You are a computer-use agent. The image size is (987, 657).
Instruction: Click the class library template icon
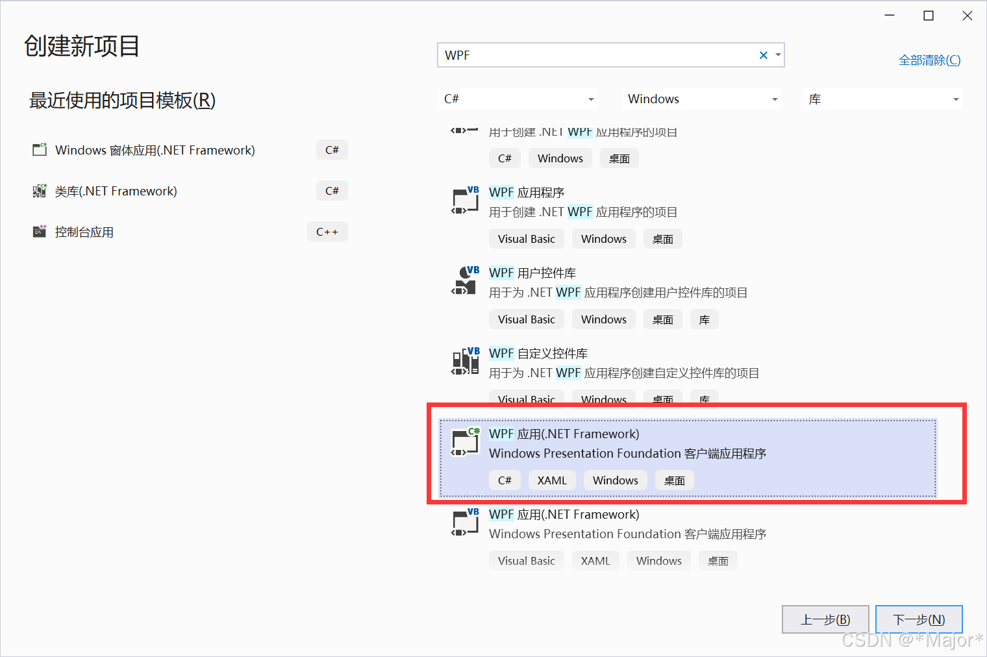click(x=40, y=191)
